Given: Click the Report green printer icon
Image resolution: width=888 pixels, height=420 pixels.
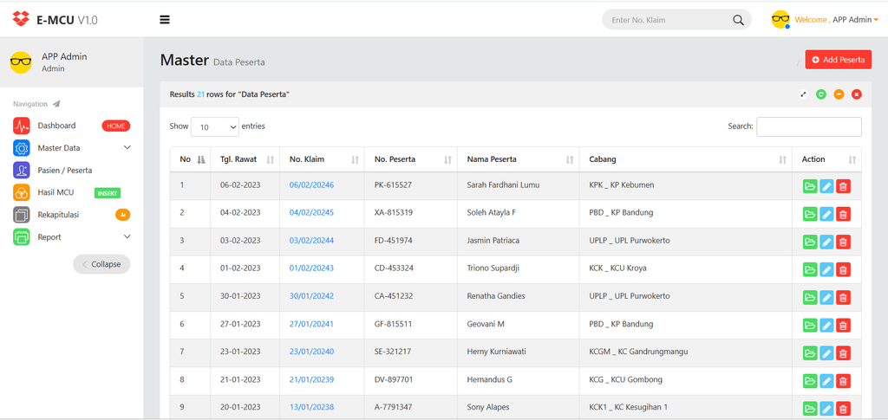Looking at the screenshot, I should [22, 237].
